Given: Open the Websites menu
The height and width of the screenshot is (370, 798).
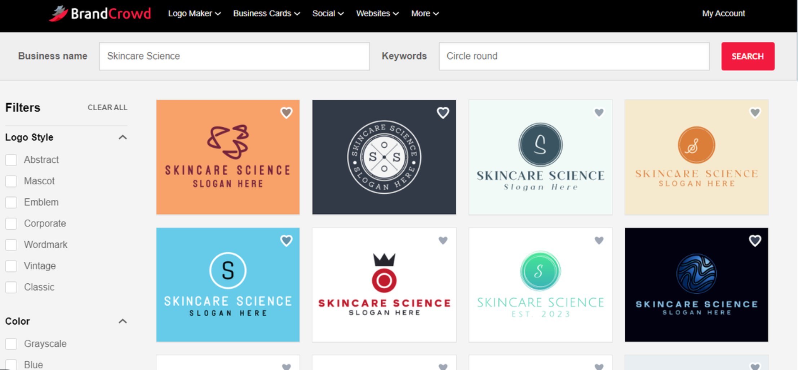Looking at the screenshot, I should click(x=377, y=13).
